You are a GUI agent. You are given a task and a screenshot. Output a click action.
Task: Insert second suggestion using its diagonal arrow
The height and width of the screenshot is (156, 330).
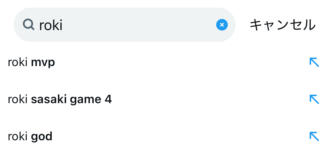[314, 99]
